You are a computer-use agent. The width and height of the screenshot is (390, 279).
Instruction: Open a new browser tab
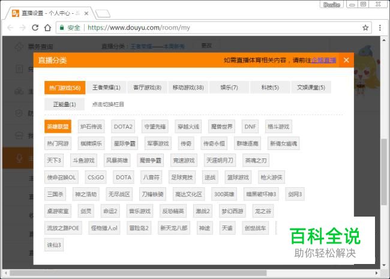click(x=103, y=13)
